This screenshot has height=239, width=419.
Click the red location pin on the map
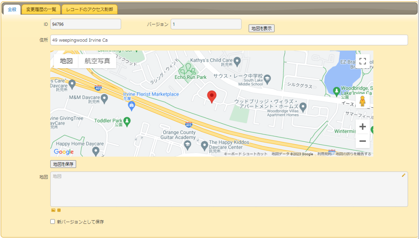point(212,96)
